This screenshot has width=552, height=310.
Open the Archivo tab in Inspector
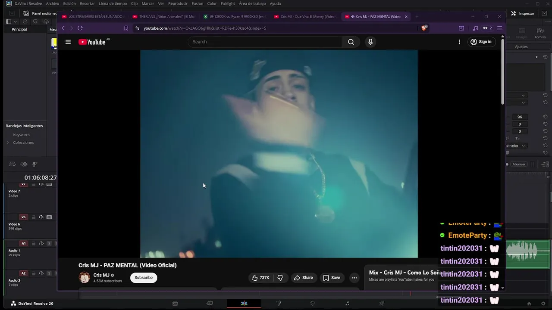(540, 34)
